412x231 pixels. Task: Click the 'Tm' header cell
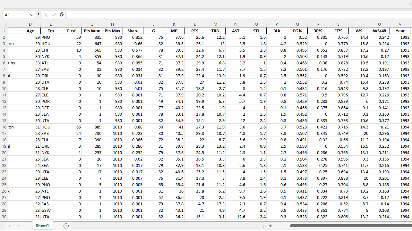51,31
